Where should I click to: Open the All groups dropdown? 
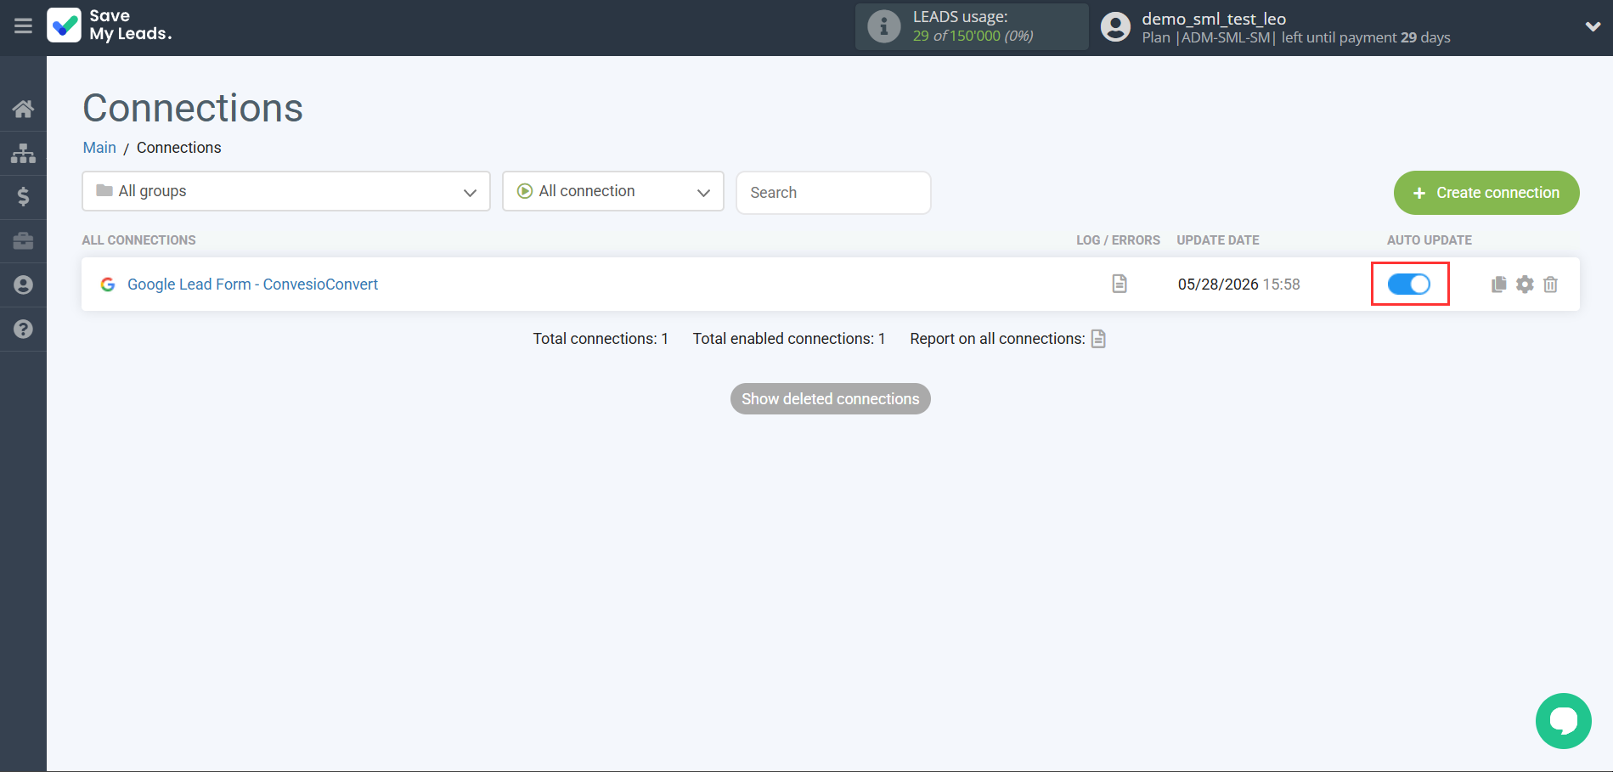click(286, 191)
